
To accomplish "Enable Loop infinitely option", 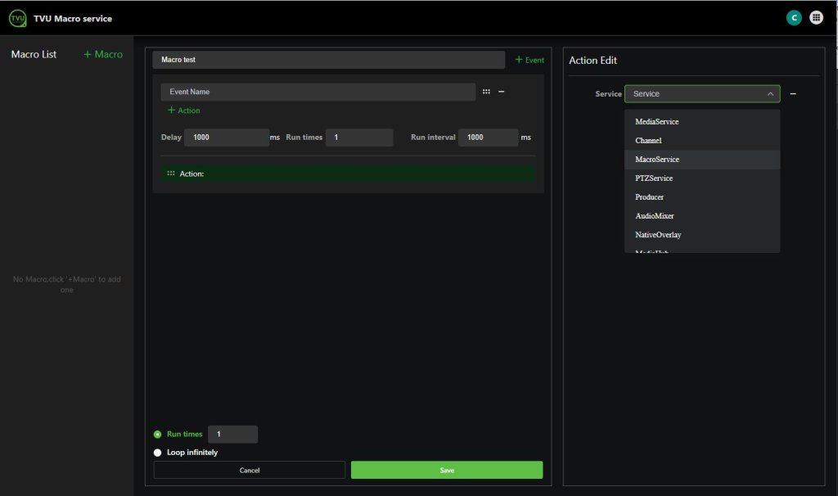I will click(x=157, y=452).
